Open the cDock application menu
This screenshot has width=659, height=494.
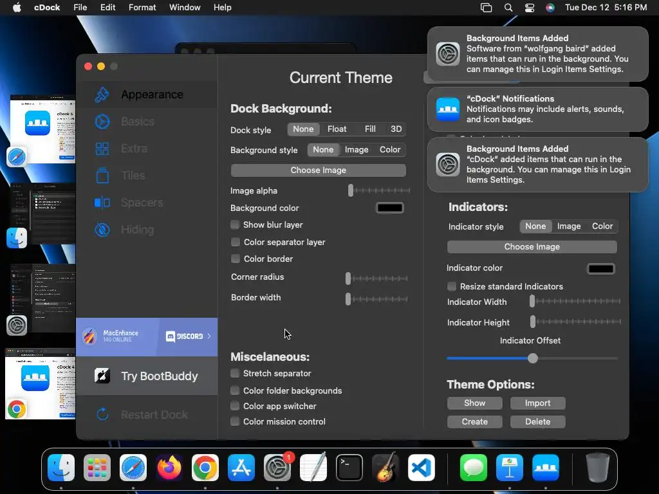(47, 8)
